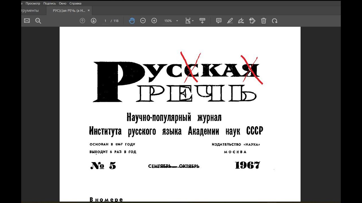The width and height of the screenshot is (362, 203).
Task: Expand the page fit options arrow
Action: tap(193, 21)
